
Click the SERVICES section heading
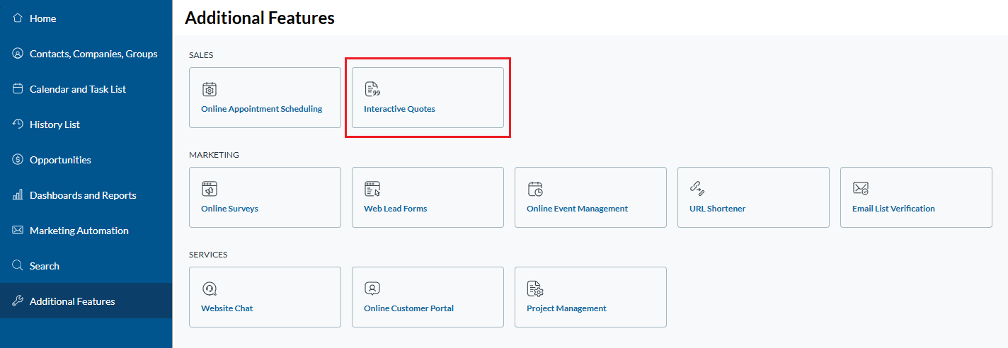point(208,254)
